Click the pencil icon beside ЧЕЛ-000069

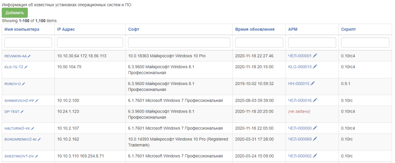[x=315, y=139]
